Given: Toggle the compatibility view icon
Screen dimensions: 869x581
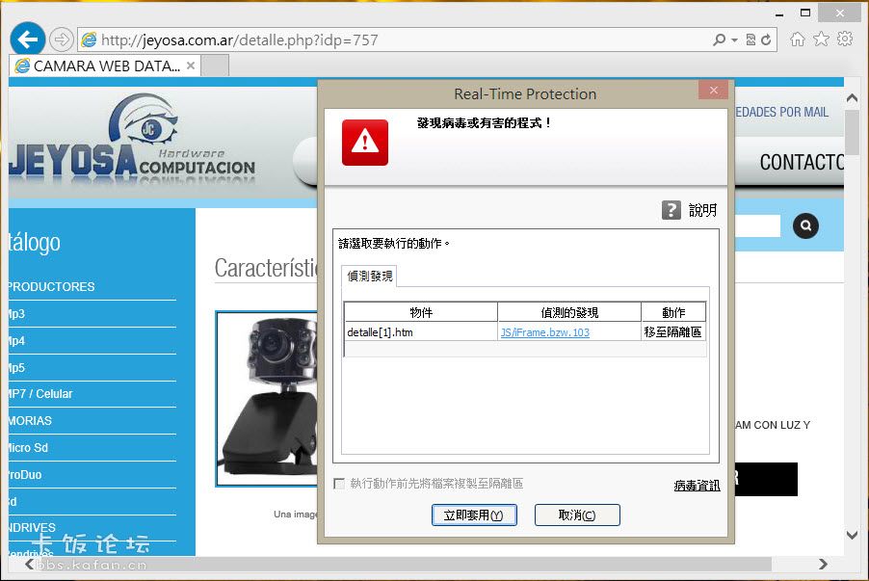Looking at the screenshot, I should pyautogui.click(x=750, y=40).
